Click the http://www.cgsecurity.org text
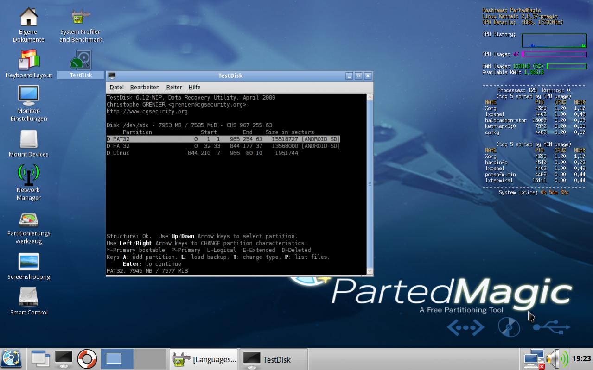 pos(147,111)
